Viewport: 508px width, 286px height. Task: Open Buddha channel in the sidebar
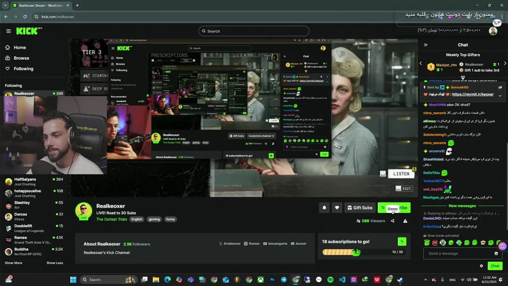[34, 252]
